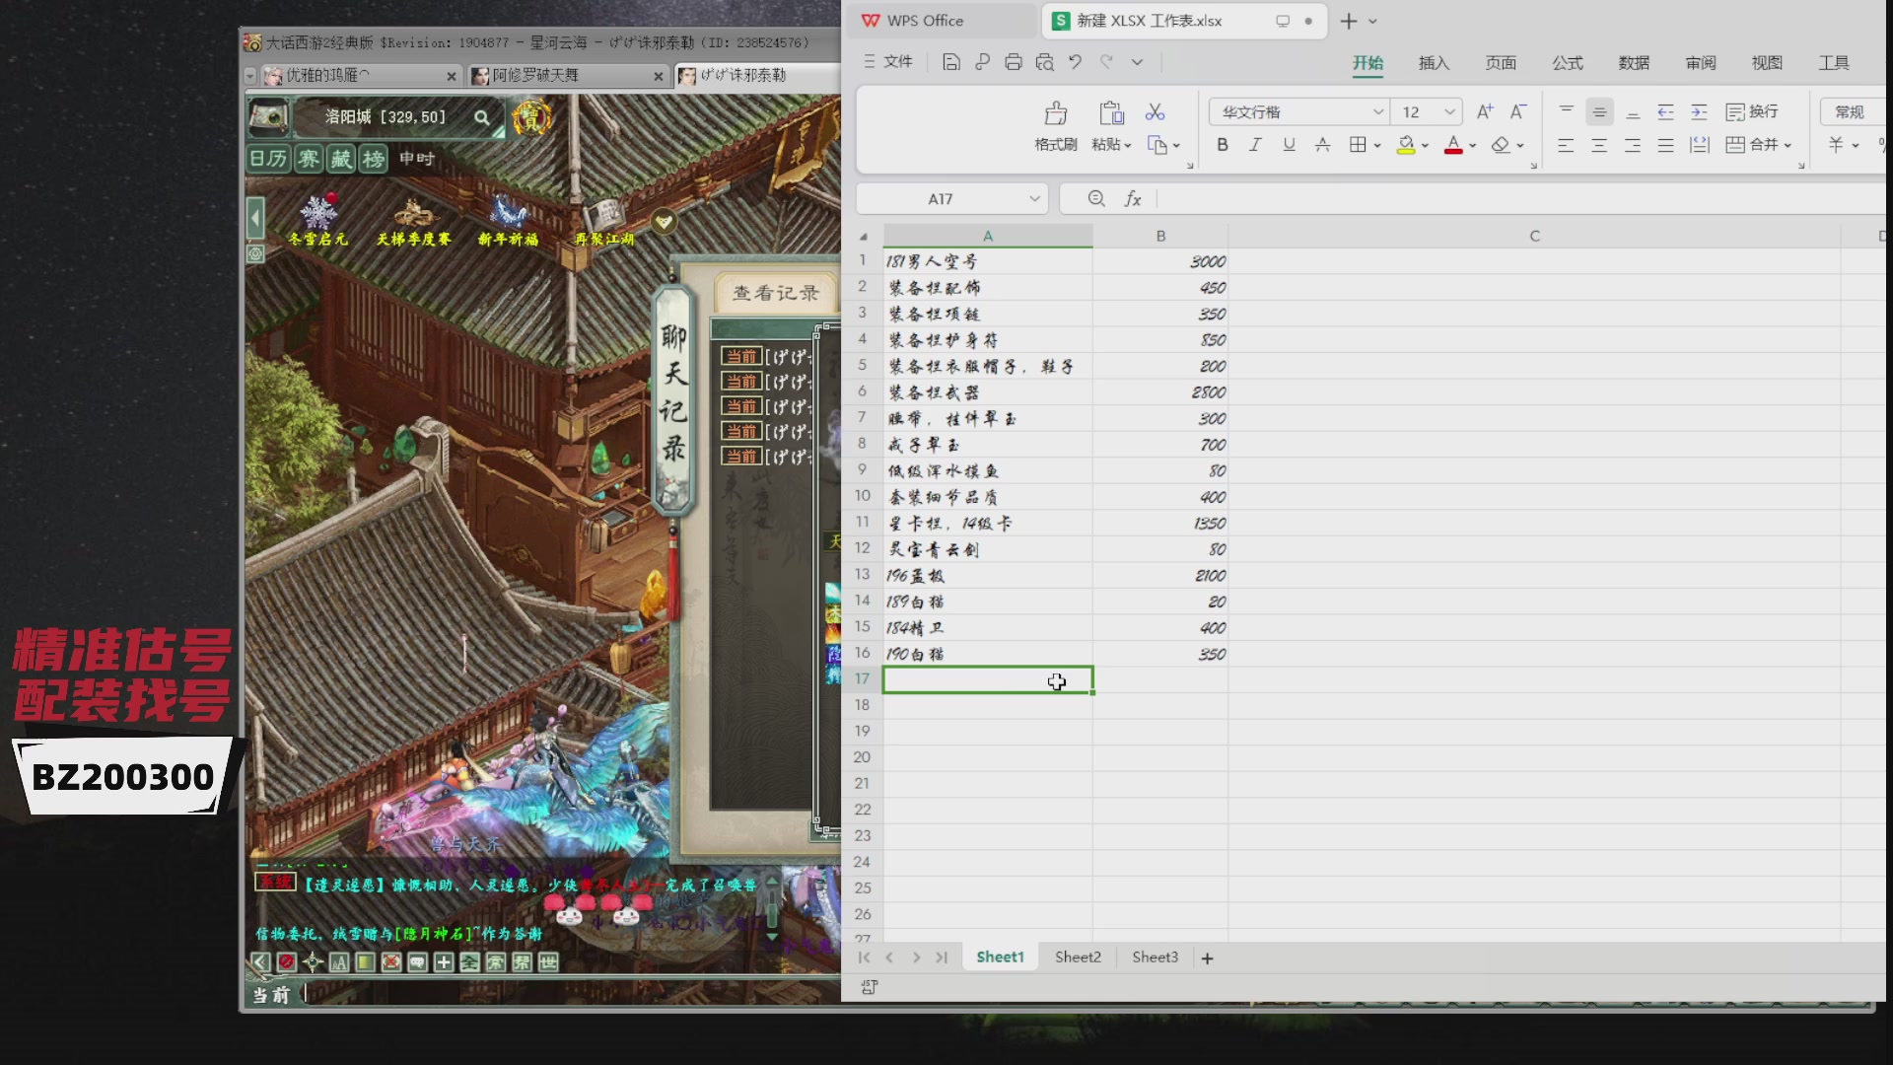Expand the font size 12 dropdown
The width and height of the screenshot is (1893, 1065).
pyautogui.click(x=1448, y=112)
